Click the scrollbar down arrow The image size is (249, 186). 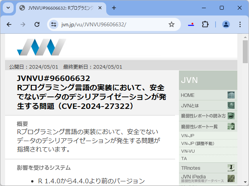(245, 182)
